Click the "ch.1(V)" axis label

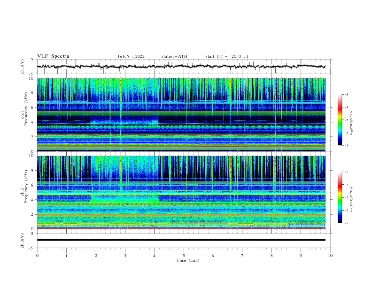pos(23,67)
